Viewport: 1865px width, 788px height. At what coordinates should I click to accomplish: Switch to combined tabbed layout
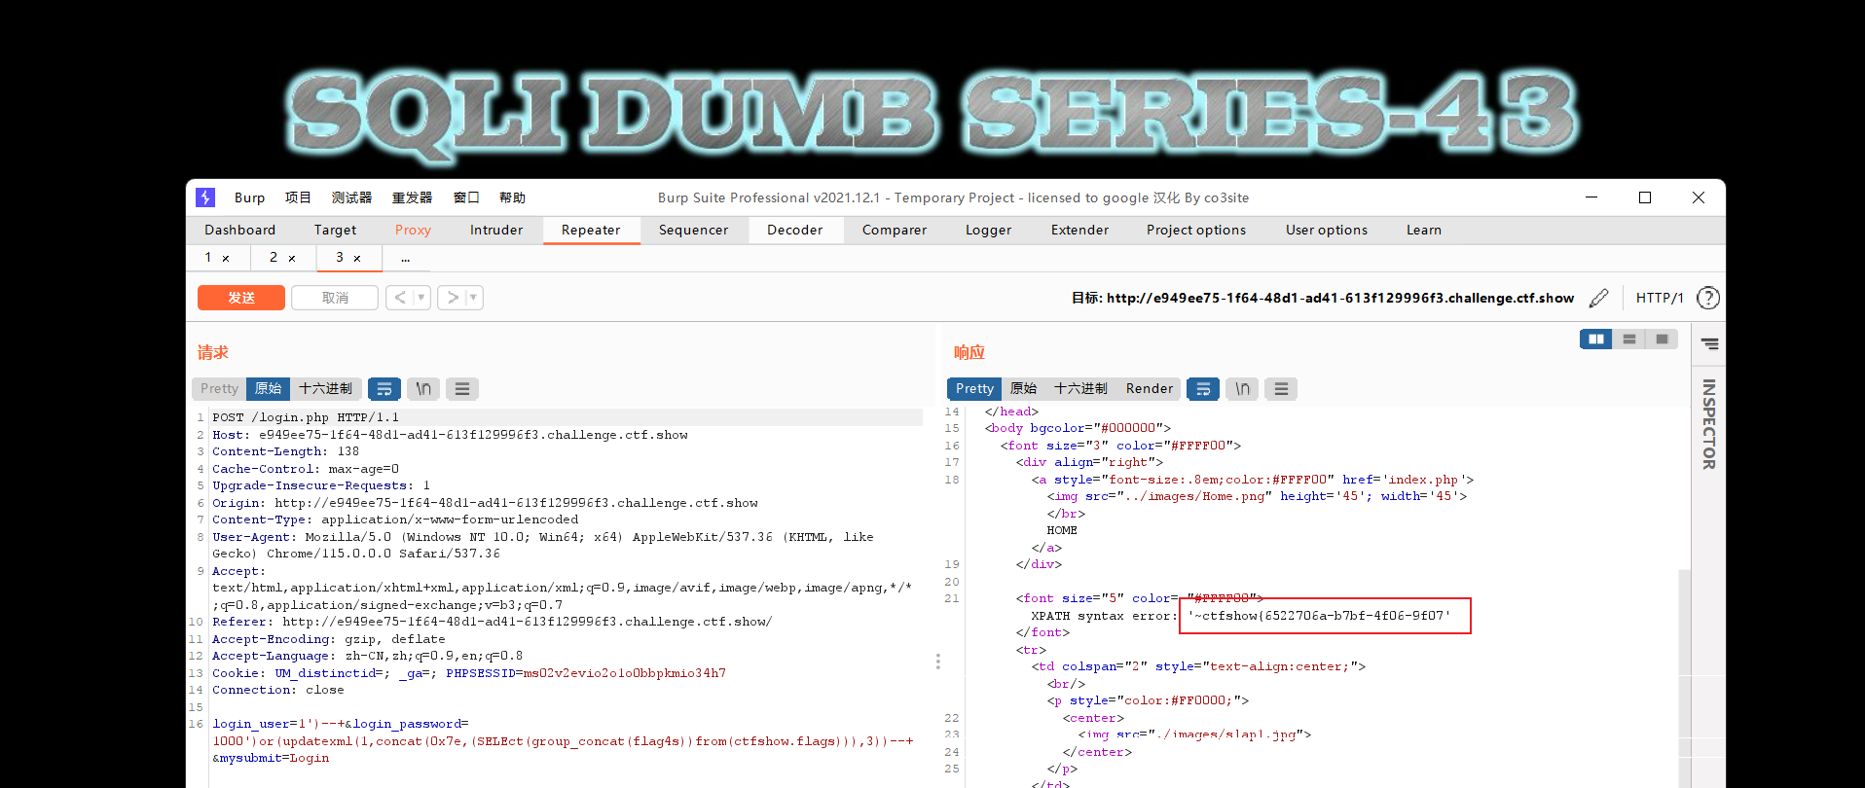coord(1662,339)
